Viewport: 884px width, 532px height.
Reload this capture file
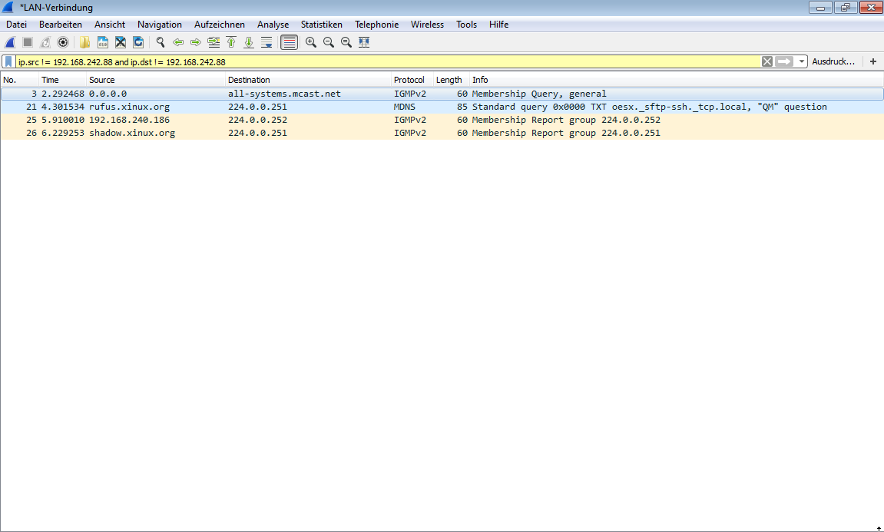coord(138,42)
